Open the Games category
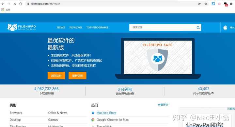 click(x=53, y=120)
